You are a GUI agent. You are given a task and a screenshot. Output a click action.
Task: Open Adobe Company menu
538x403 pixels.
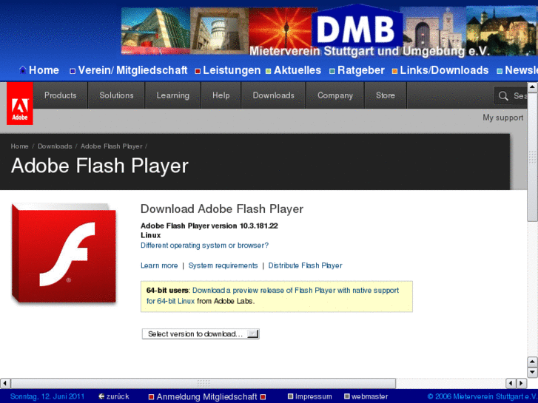tap(335, 95)
